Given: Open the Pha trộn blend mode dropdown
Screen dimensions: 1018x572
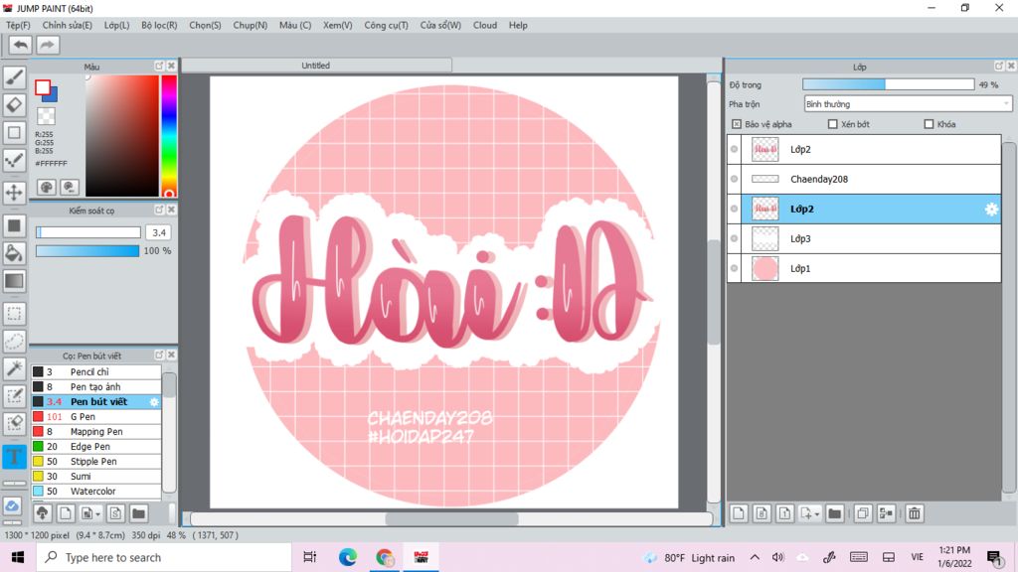Looking at the screenshot, I should [x=908, y=103].
